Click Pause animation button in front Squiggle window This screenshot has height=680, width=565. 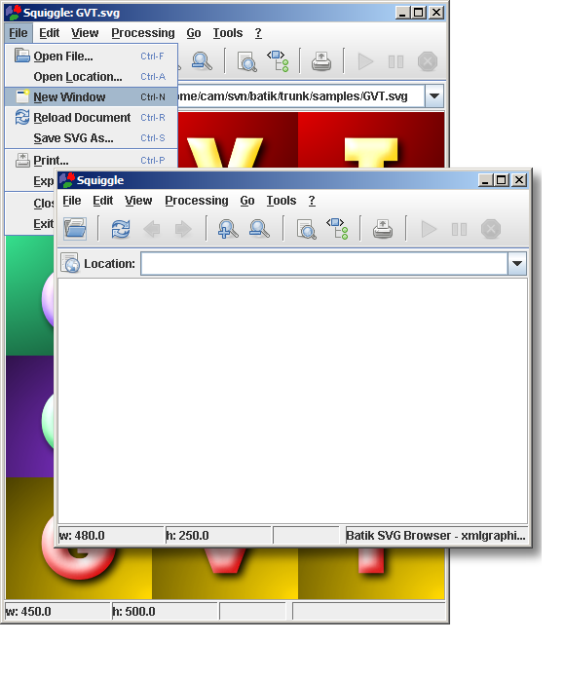[459, 229]
